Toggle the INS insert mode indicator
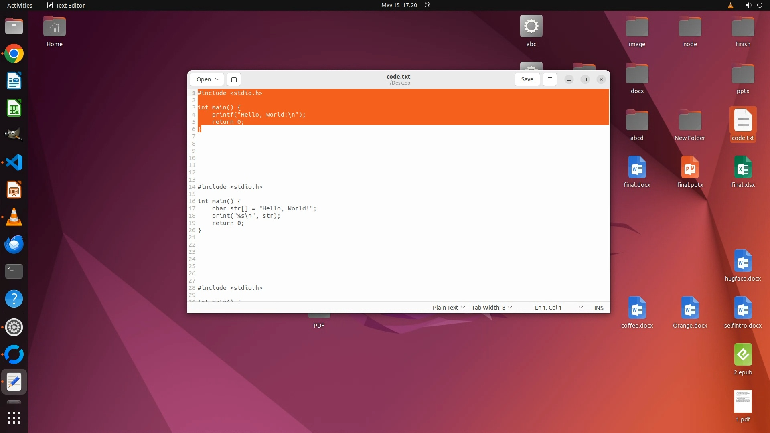 pyautogui.click(x=598, y=308)
